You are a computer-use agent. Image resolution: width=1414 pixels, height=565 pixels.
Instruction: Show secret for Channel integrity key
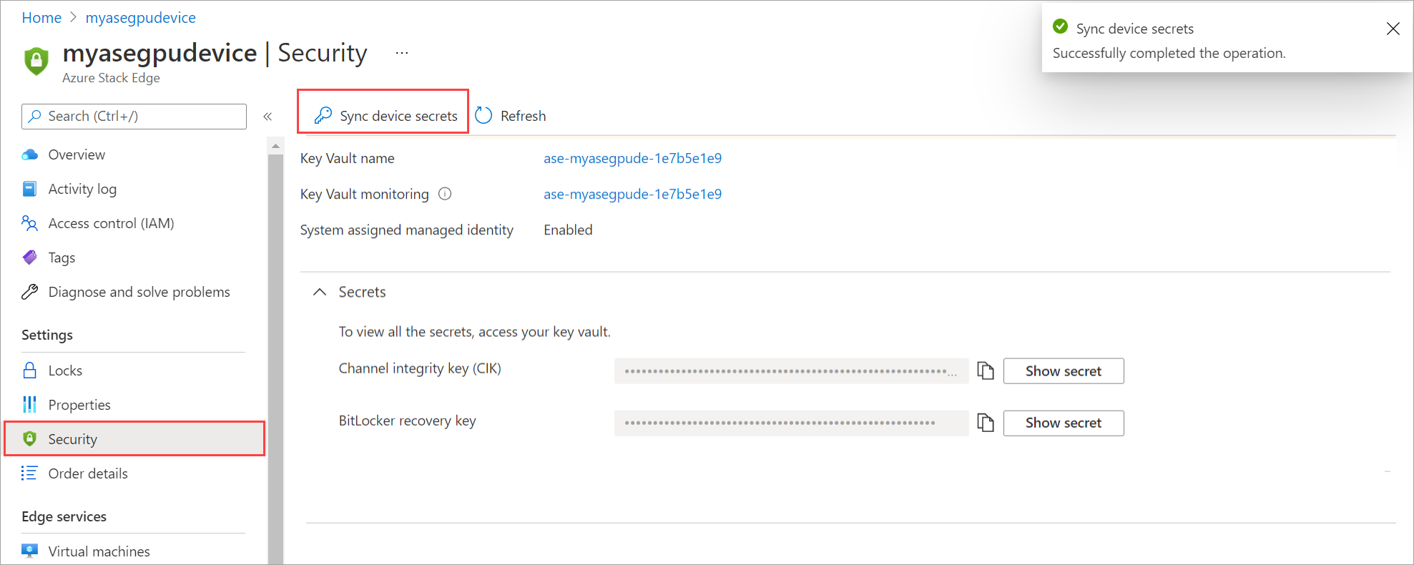point(1064,371)
